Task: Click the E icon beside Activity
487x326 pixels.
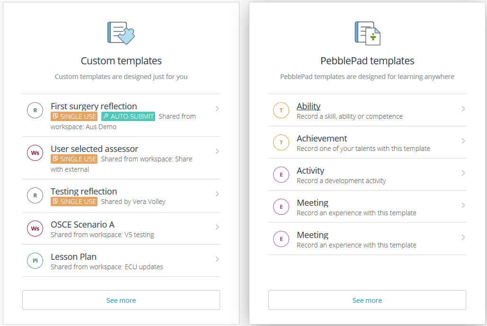Action: [281, 175]
